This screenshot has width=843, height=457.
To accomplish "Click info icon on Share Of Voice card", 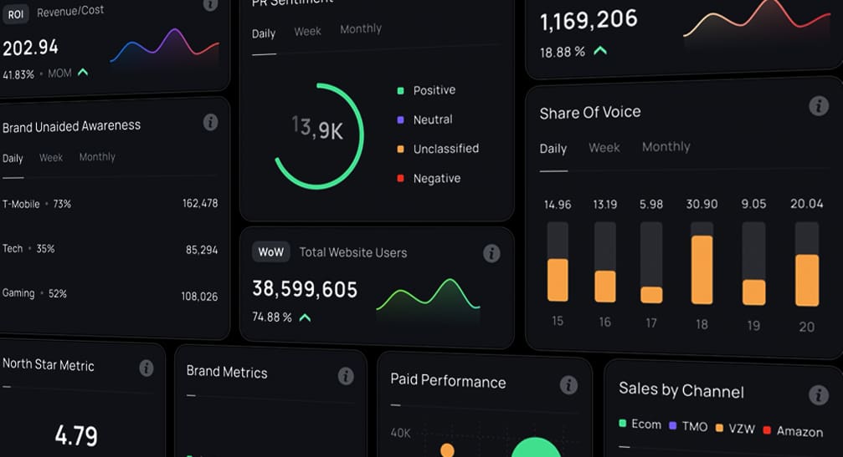I will (x=818, y=106).
